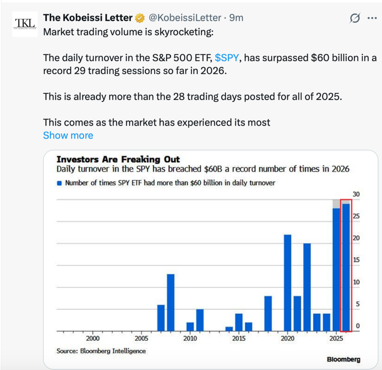
Task: Click the "Market trading volume is skyrocketing" line
Action: (129, 32)
